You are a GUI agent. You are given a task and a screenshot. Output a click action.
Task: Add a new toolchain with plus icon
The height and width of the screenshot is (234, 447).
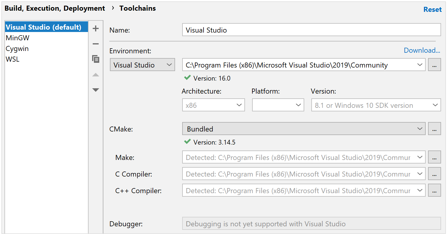(96, 29)
